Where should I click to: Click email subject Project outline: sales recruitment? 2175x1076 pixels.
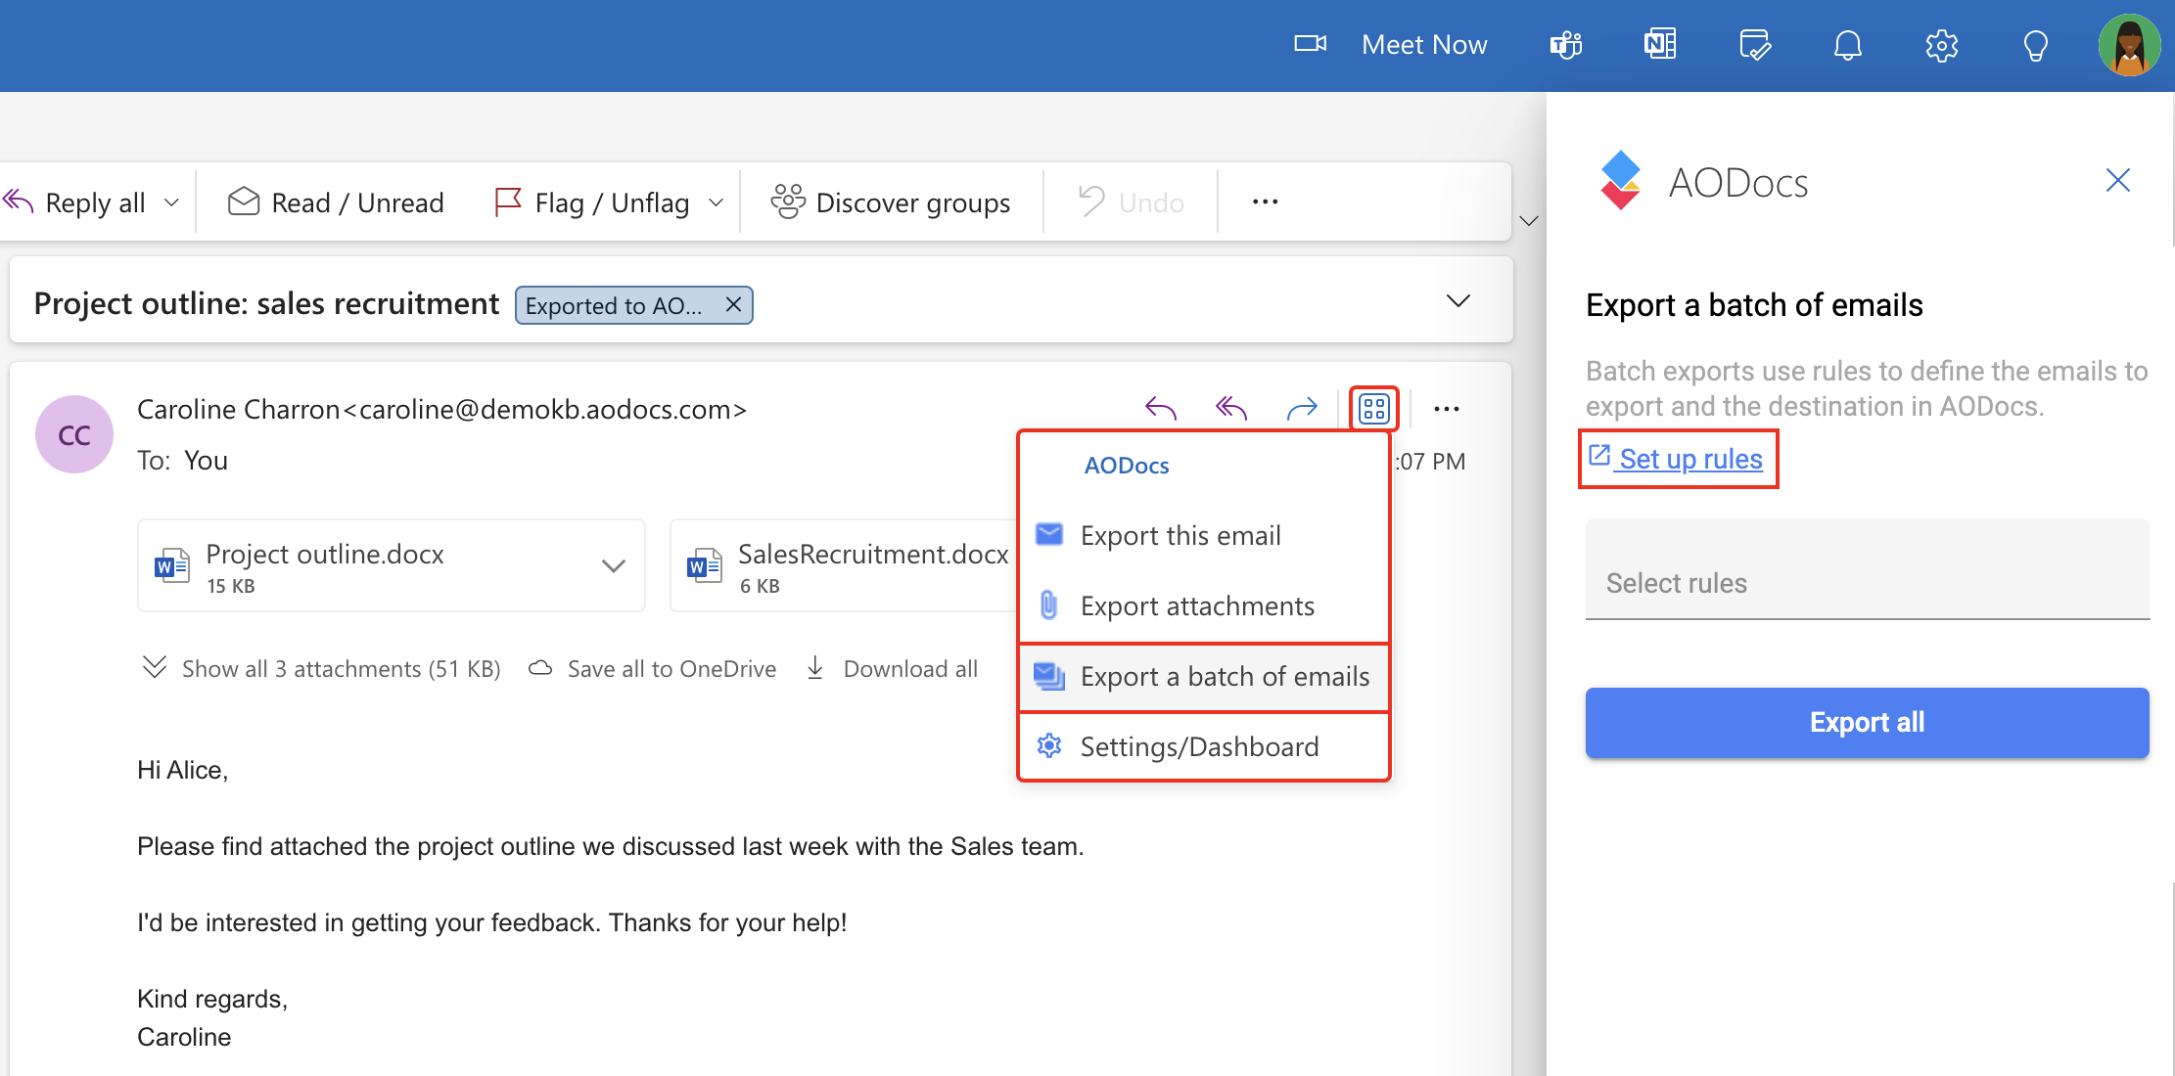tap(266, 303)
